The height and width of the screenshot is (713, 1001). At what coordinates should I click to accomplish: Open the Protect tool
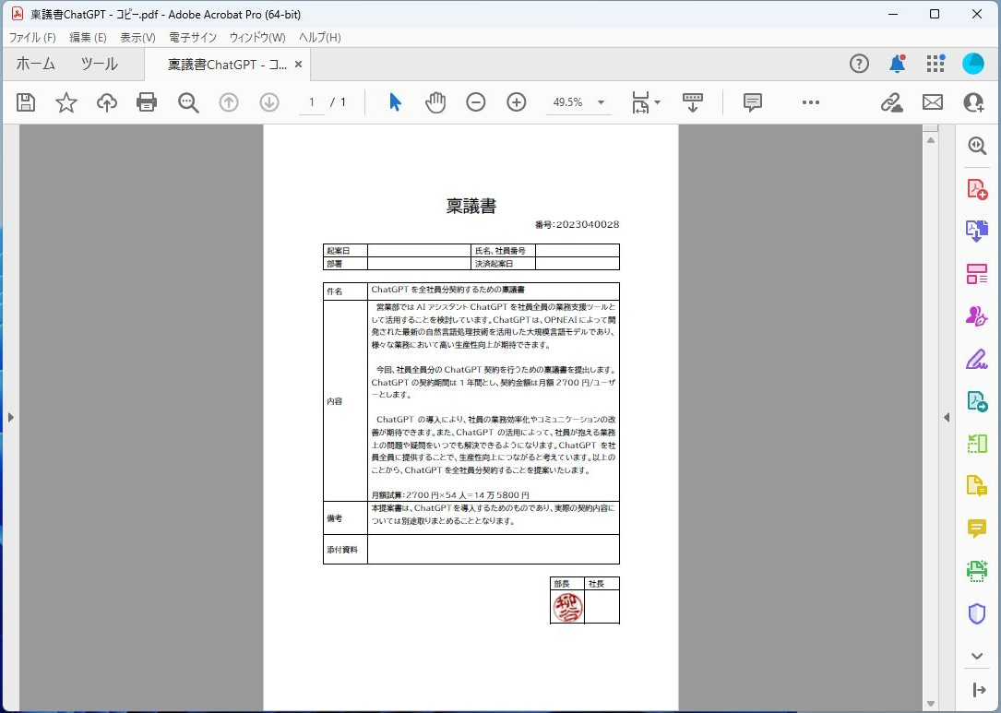[x=976, y=613]
